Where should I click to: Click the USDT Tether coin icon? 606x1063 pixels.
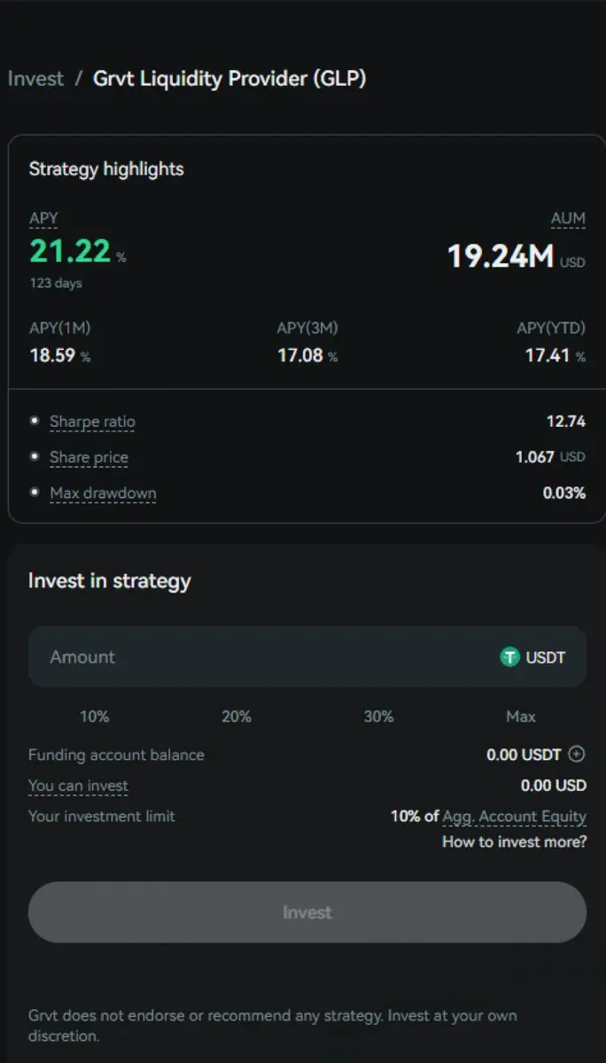tap(509, 657)
